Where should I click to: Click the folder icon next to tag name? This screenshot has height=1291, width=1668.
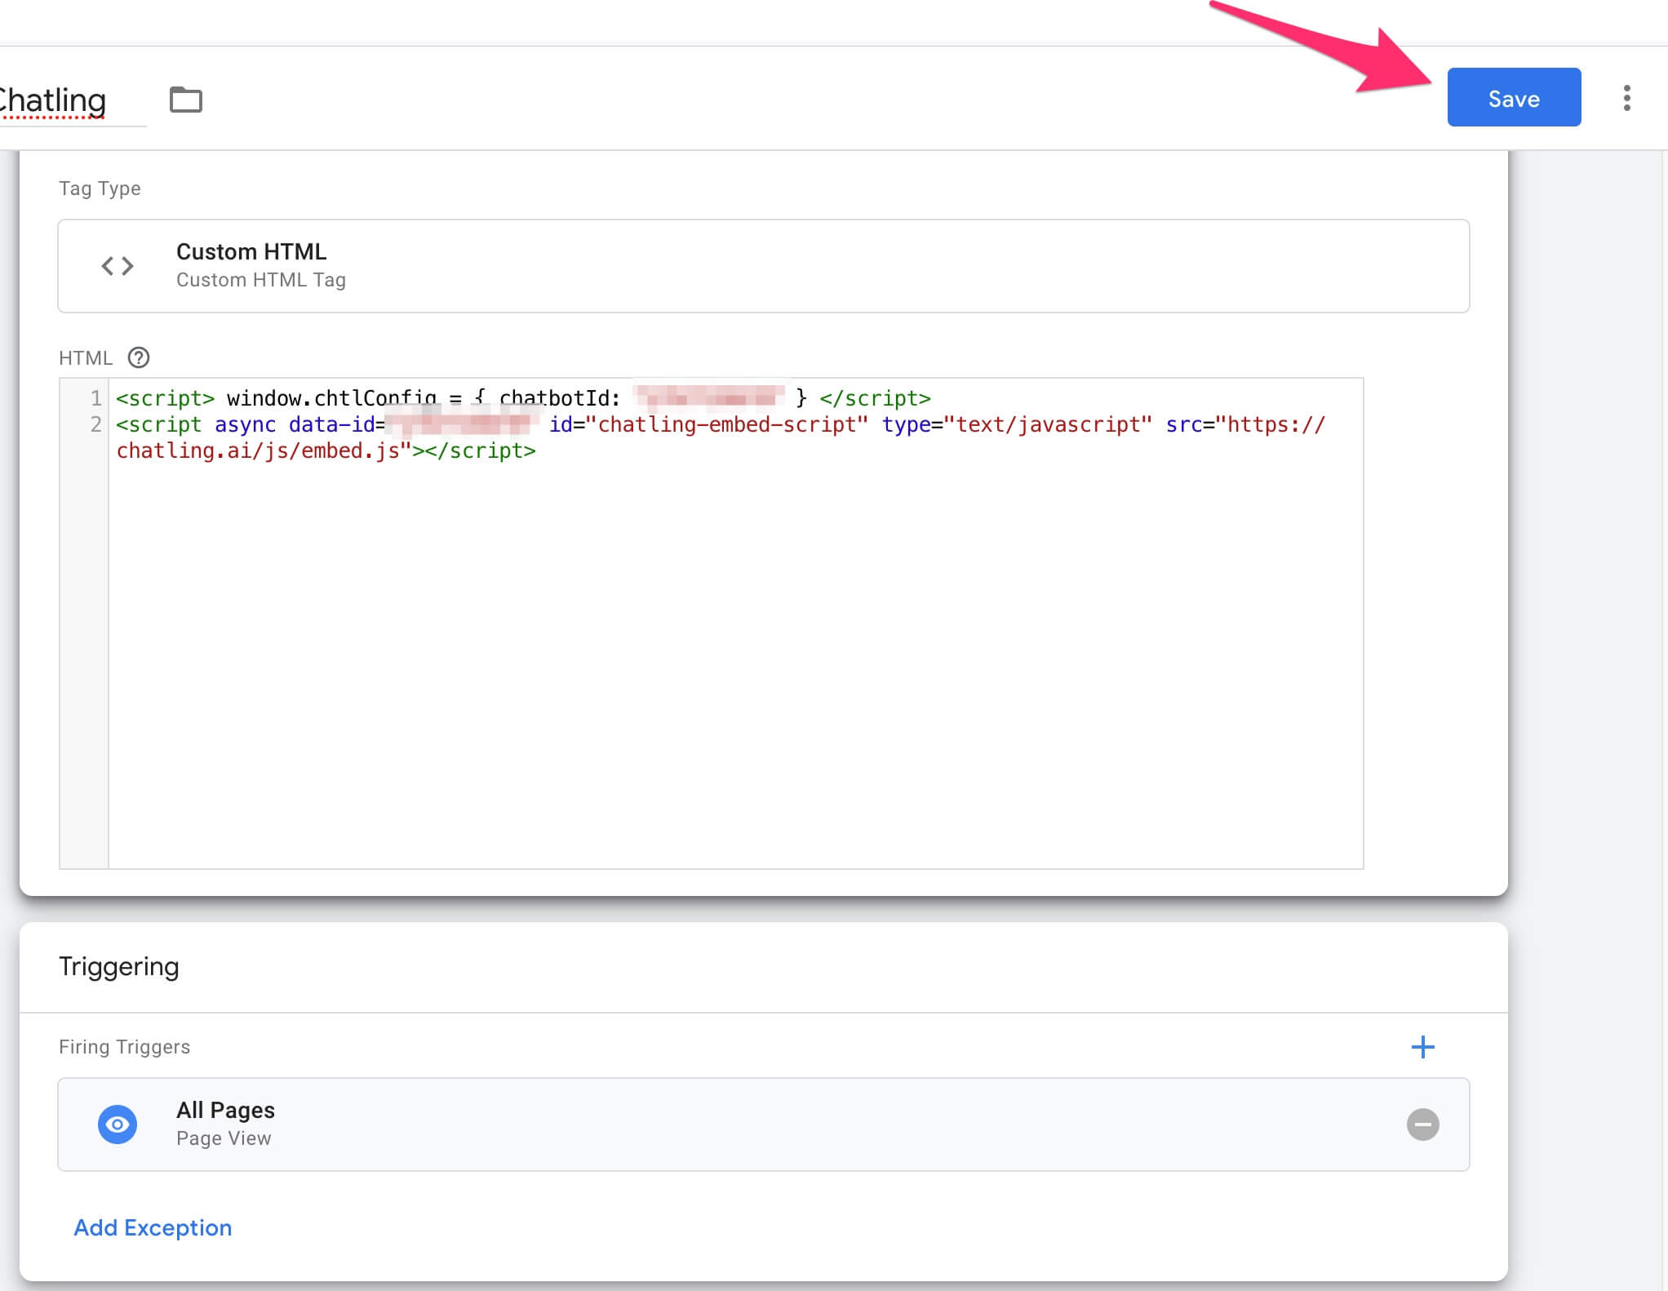tap(186, 100)
